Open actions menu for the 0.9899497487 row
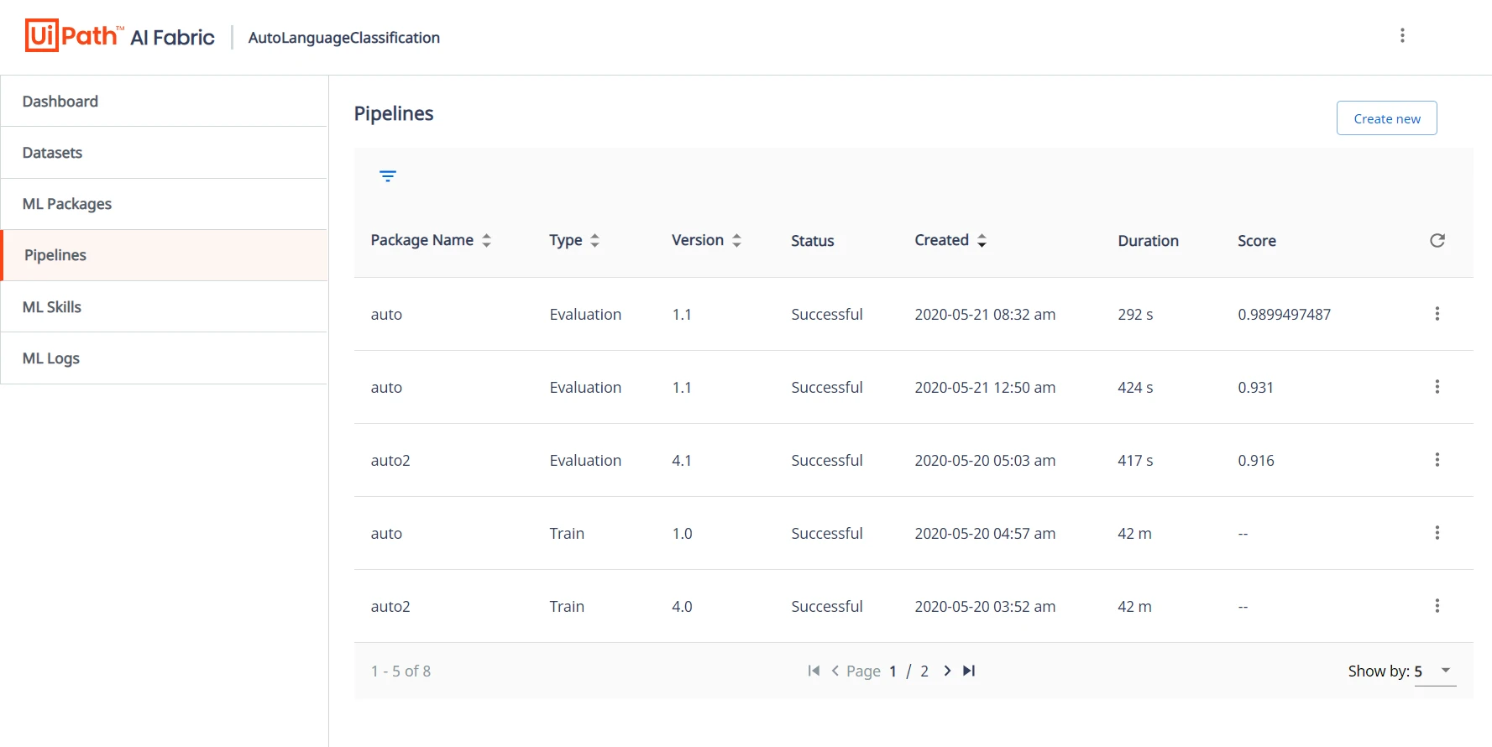 point(1437,314)
